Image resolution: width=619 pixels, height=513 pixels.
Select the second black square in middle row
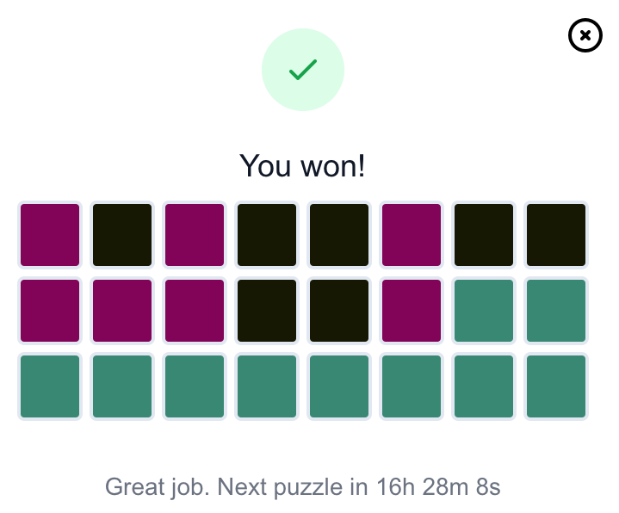click(338, 311)
